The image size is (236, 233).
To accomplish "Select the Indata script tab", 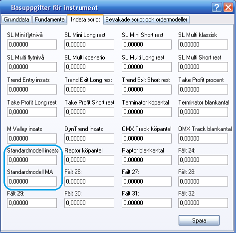I will pyautogui.click(x=85, y=19).
